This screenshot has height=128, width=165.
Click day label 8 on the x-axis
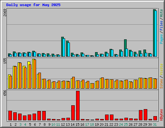[x=44, y=124]
